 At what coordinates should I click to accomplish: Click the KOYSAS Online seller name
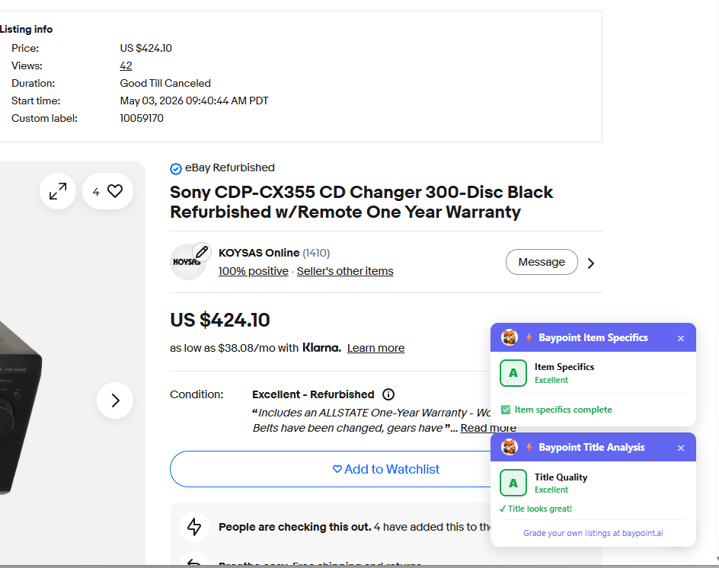tap(259, 253)
